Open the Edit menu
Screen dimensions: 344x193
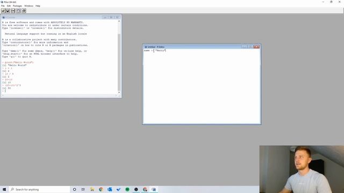click(x=9, y=6)
